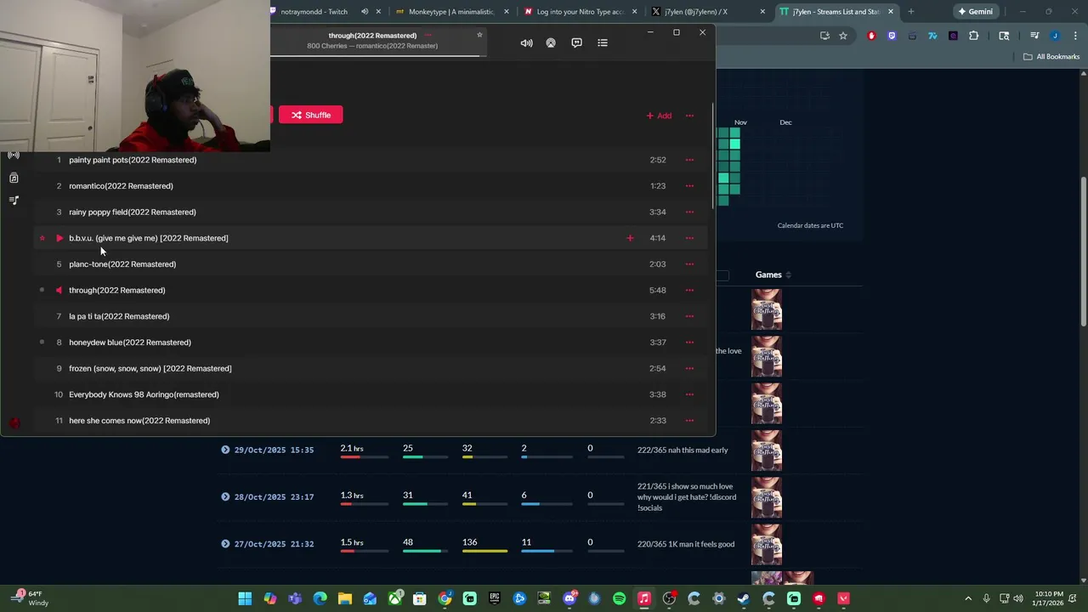Open options for b.b.v.u. track
The image size is (1088, 612).
click(689, 238)
